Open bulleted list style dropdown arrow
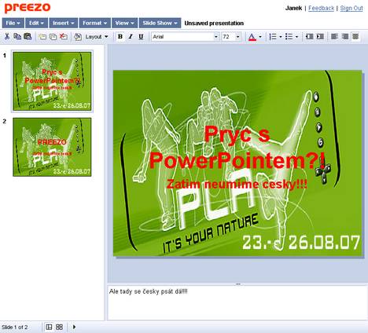Viewport: 368px width, 333px height. [296, 37]
